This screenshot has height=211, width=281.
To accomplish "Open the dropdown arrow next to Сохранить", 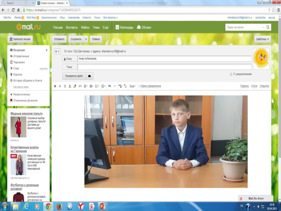I will pyautogui.click(x=86, y=39).
